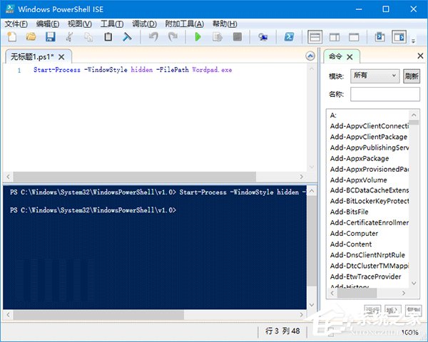428x342 pixels.
Task: Toggle script pane on right layout
Action: coord(334,37)
